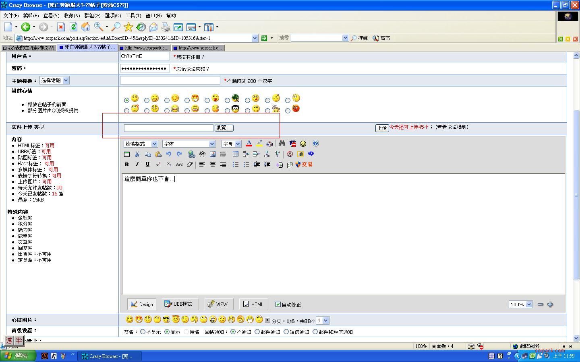
Task: Switch to the HTML editor mode tab
Action: [x=253, y=304]
